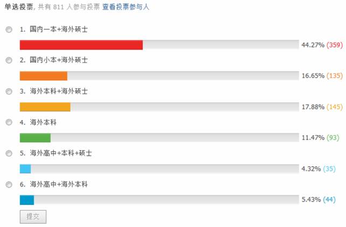This screenshot has width=346, height=227.
Task: Click the 提交 submit button
Action: (x=33, y=216)
